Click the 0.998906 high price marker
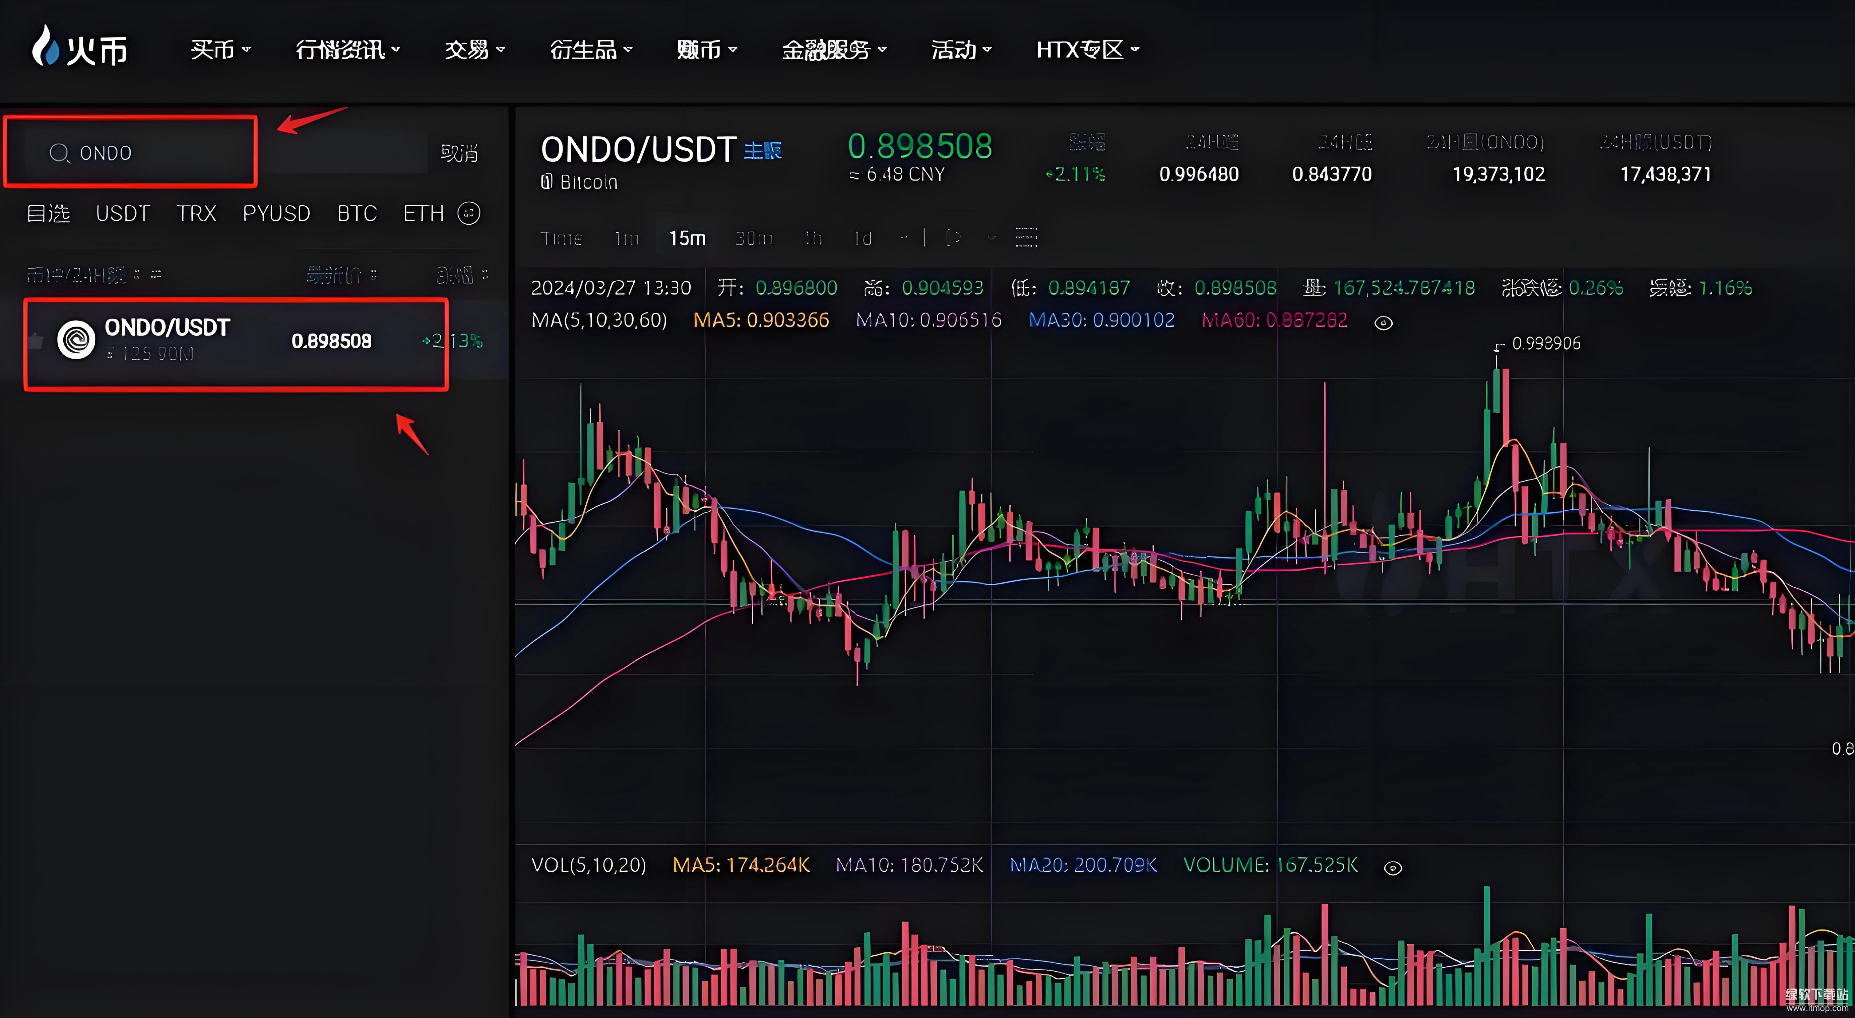The width and height of the screenshot is (1855, 1018). click(x=1546, y=344)
